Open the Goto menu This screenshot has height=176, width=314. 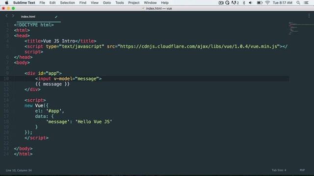(x=107, y=3)
